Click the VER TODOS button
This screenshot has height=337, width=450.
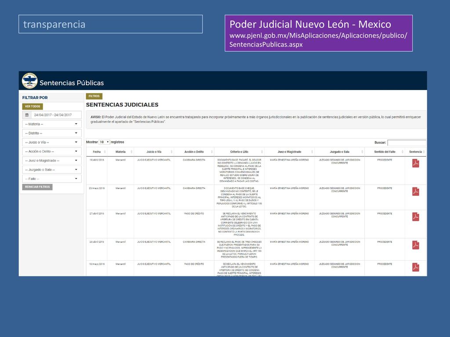(33, 107)
